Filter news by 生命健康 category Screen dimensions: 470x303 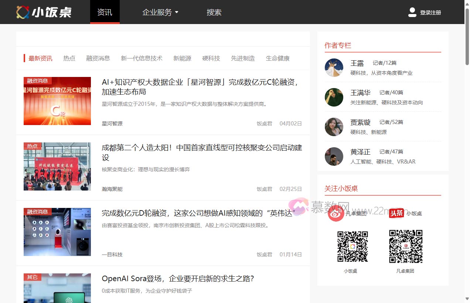coord(277,58)
